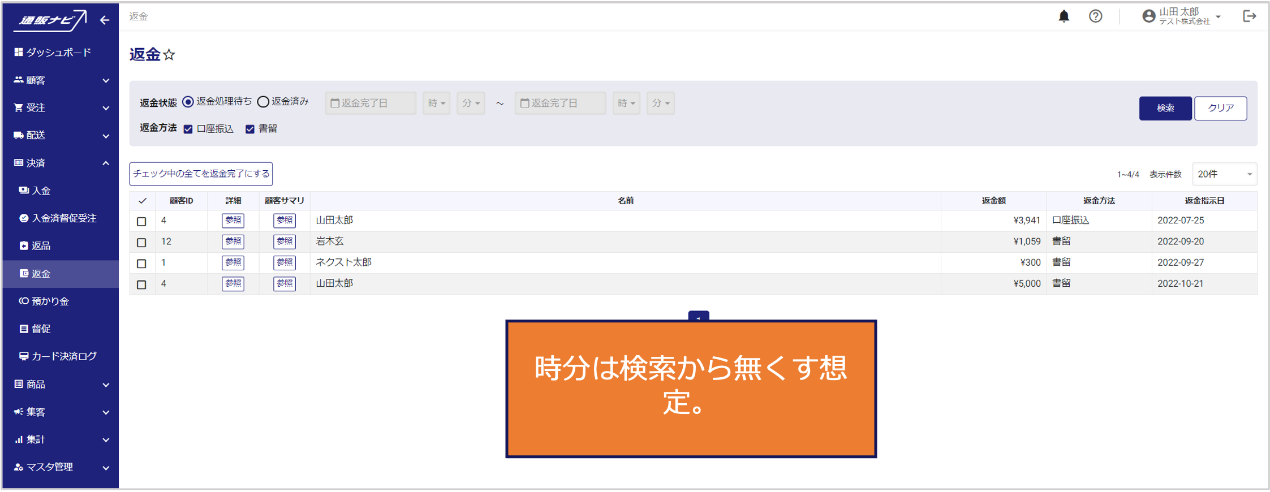Open the help question mark icon

coord(1095,16)
